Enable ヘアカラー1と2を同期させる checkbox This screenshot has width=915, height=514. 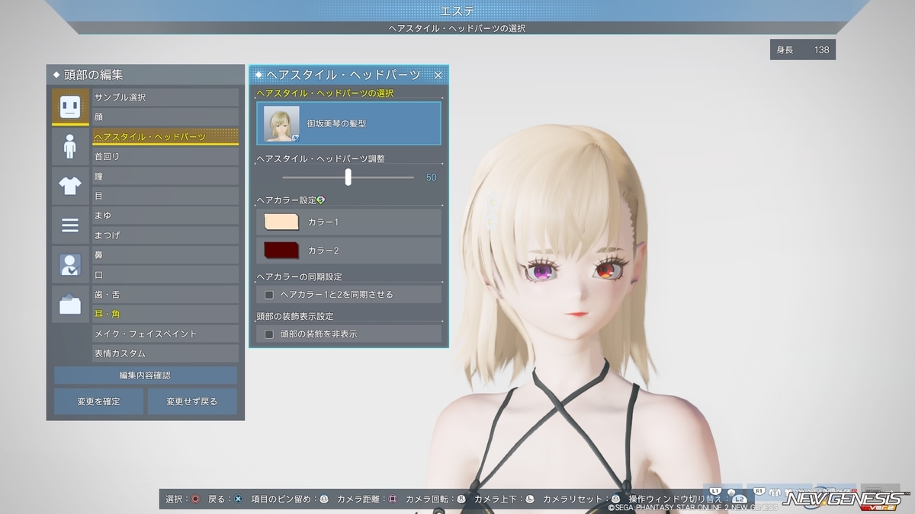(268, 294)
